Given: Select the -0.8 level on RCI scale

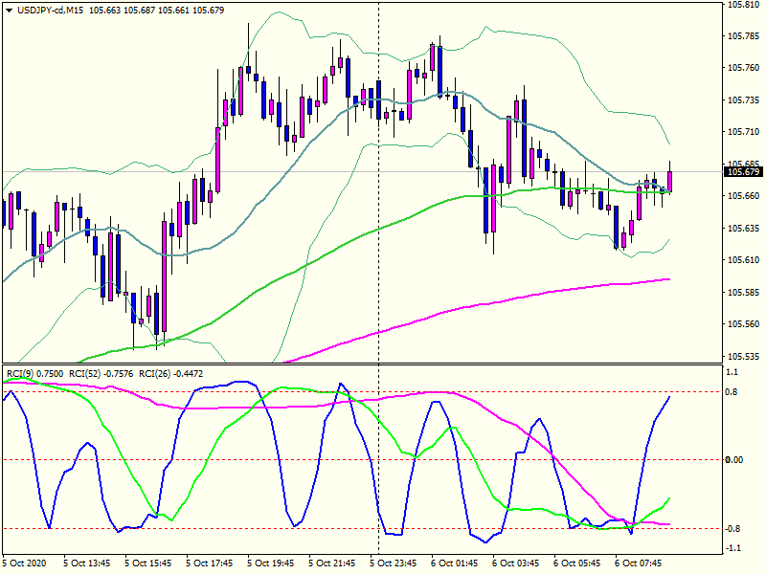Looking at the screenshot, I should 734,529.
